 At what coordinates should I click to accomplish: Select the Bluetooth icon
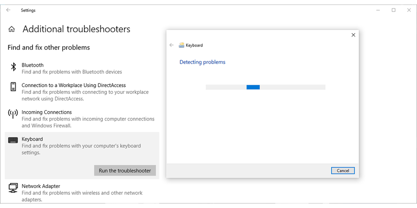click(x=14, y=67)
